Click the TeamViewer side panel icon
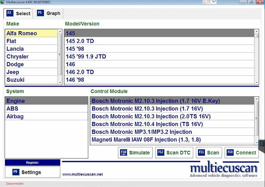The width and height of the screenshot is (265, 187). click(262, 144)
